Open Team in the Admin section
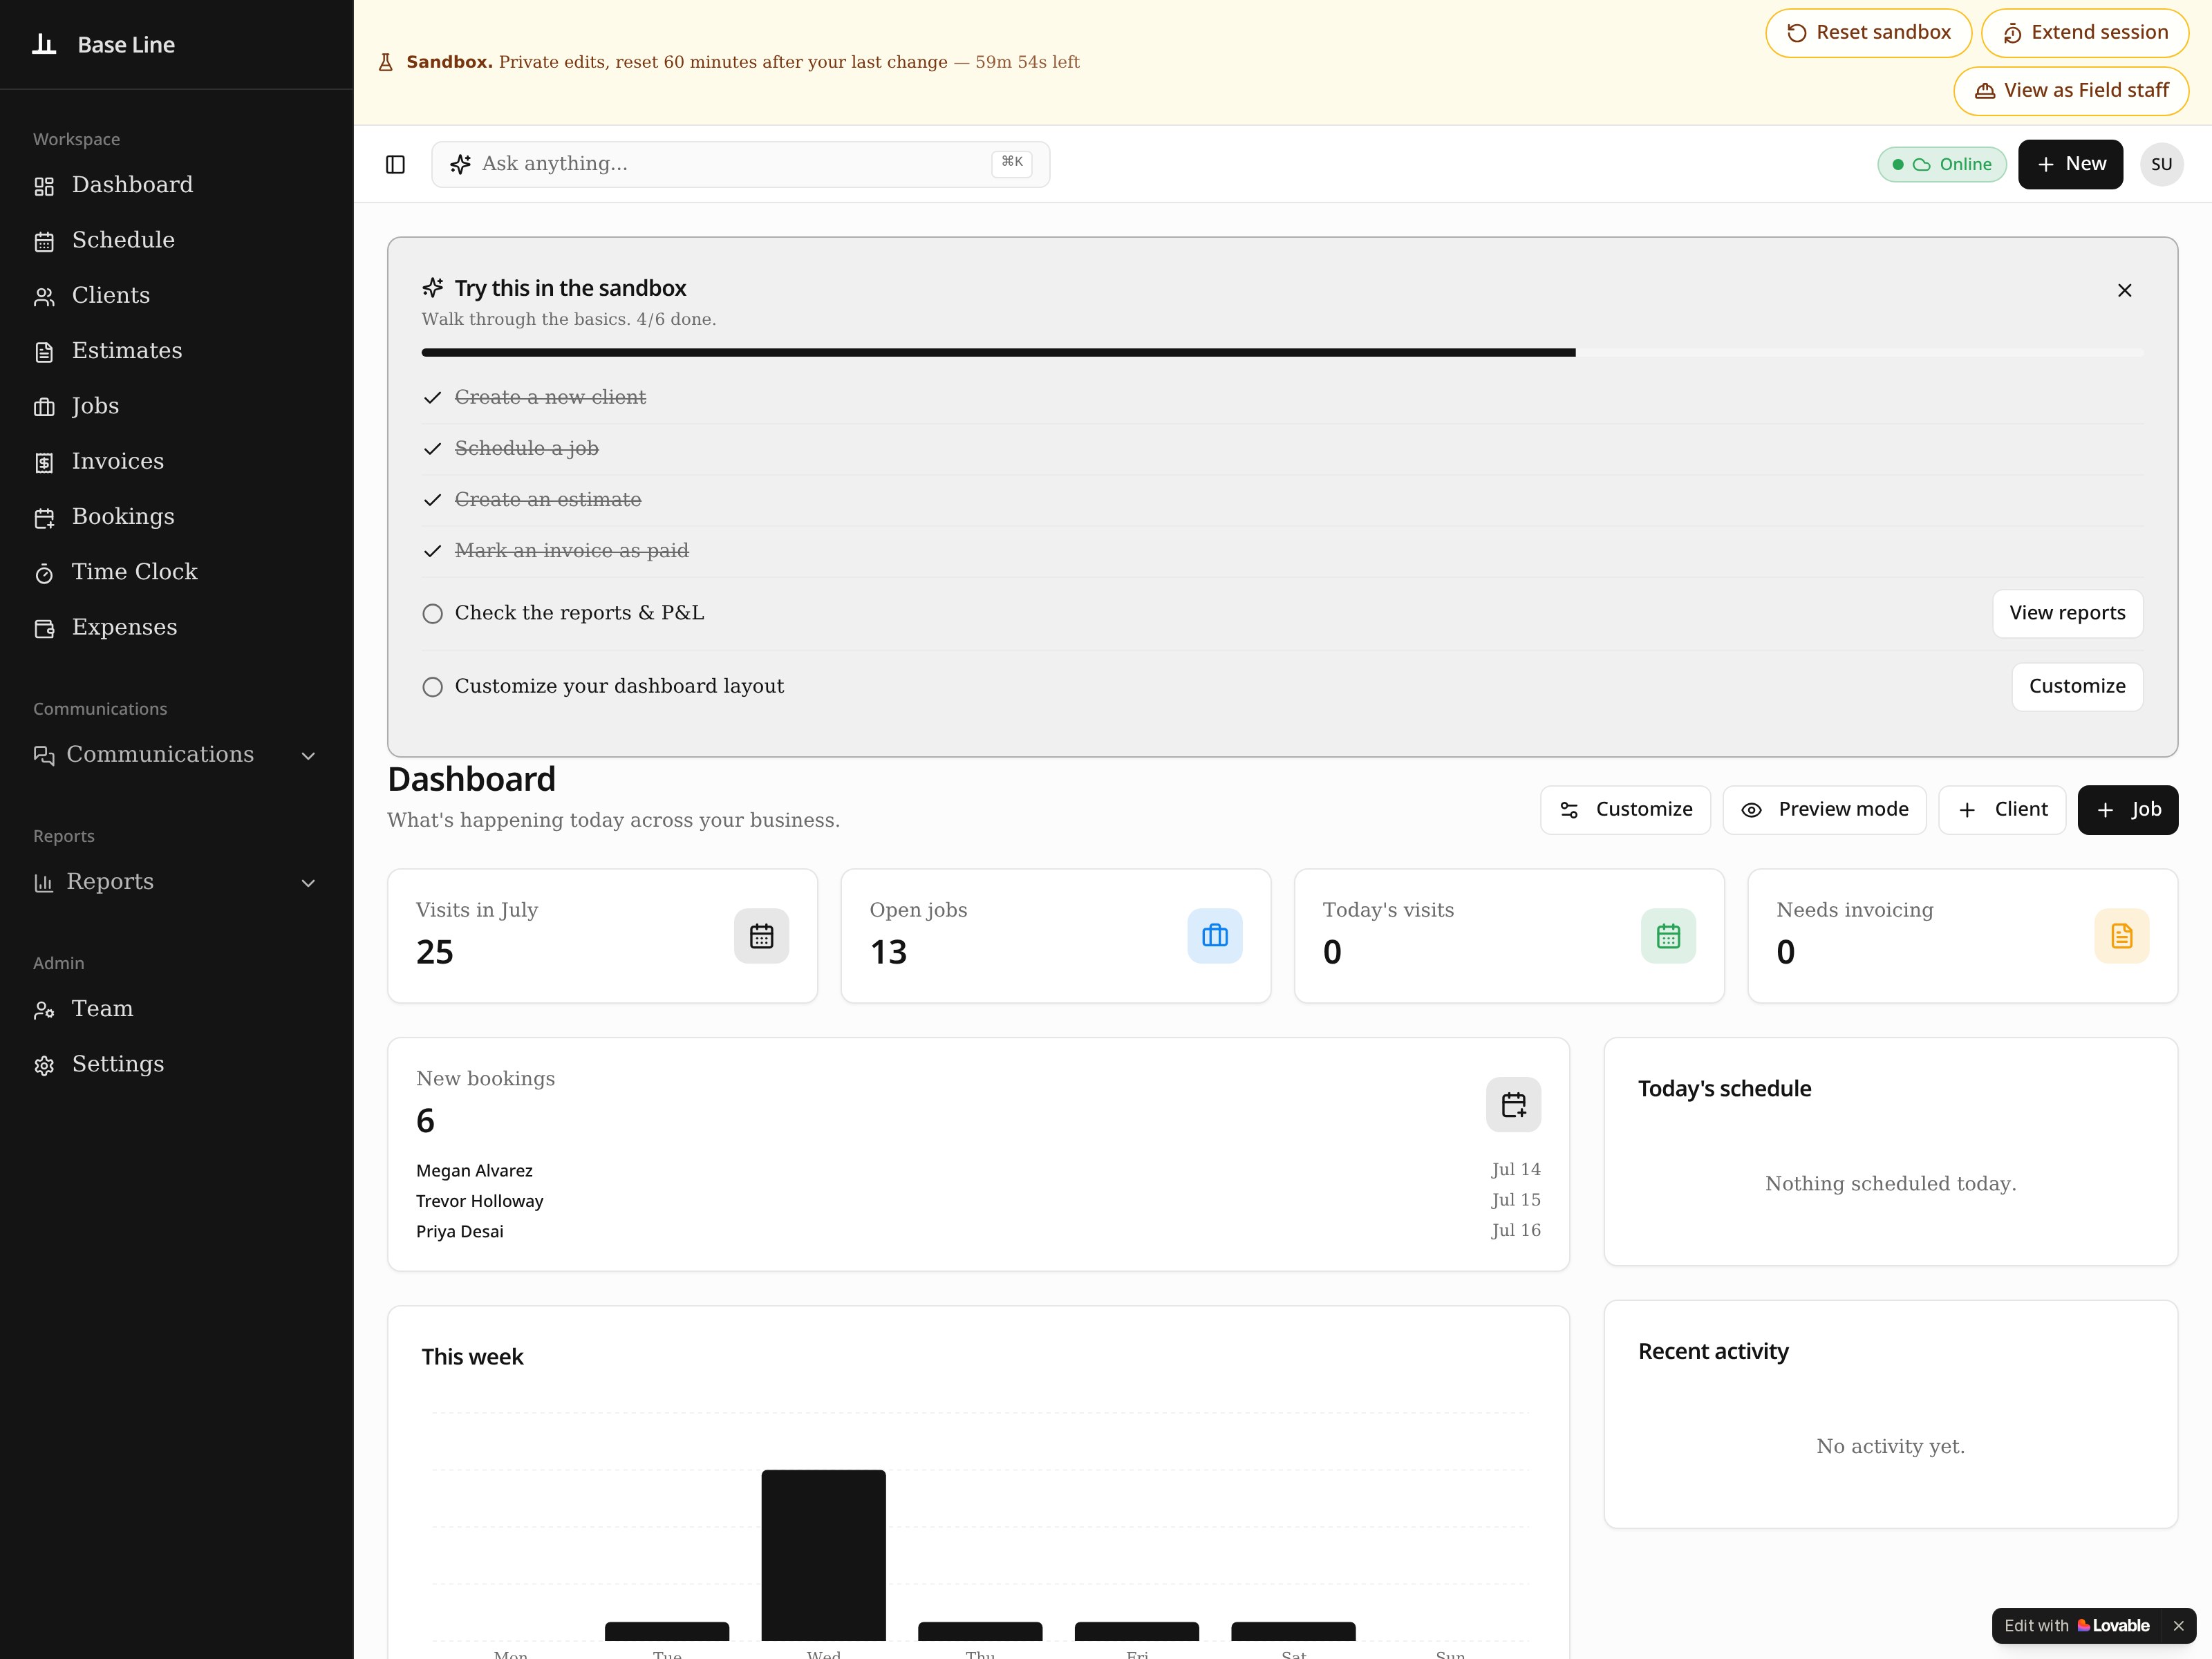The height and width of the screenshot is (1659, 2212). point(176,1009)
